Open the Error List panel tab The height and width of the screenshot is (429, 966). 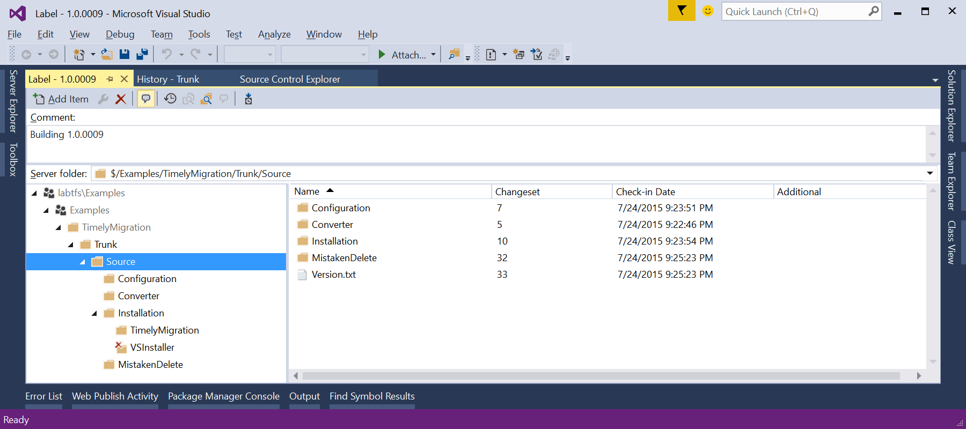coord(43,396)
